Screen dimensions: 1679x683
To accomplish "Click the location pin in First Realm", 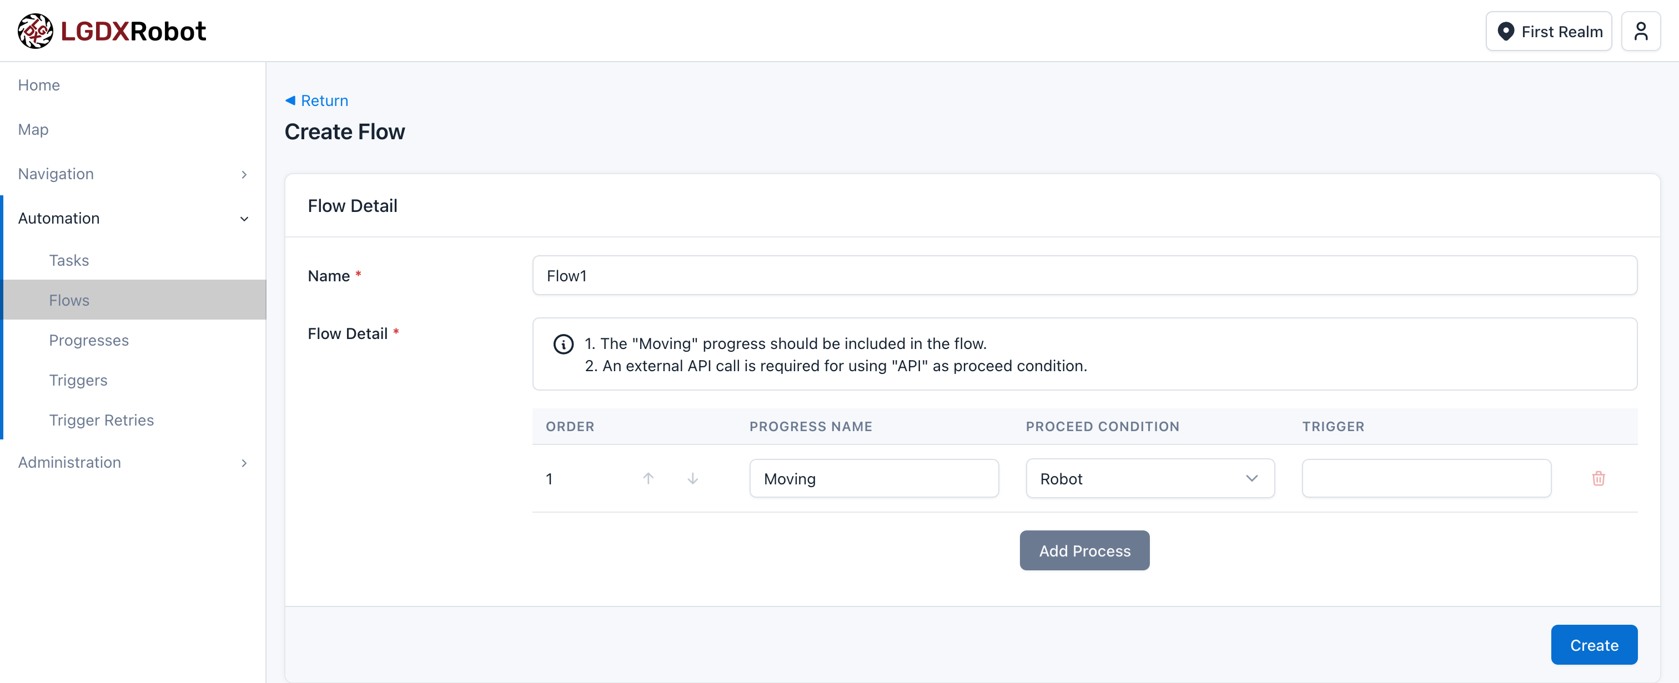I will (x=1506, y=31).
